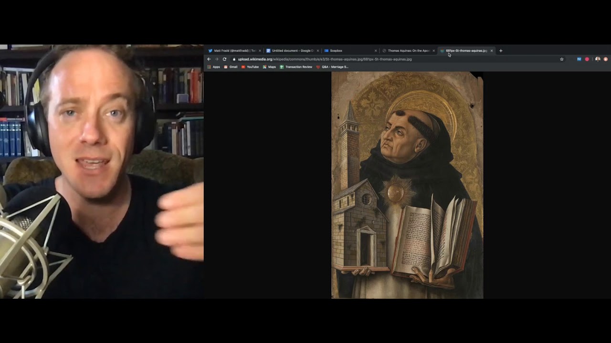Open the Chrome profile avatar
This screenshot has height=343, width=611.
tap(598, 59)
